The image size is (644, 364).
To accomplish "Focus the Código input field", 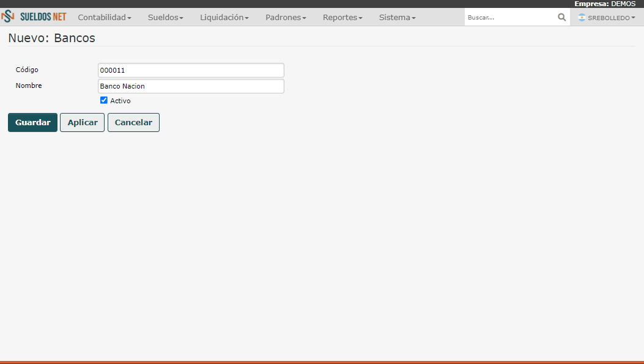I will (x=191, y=70).
